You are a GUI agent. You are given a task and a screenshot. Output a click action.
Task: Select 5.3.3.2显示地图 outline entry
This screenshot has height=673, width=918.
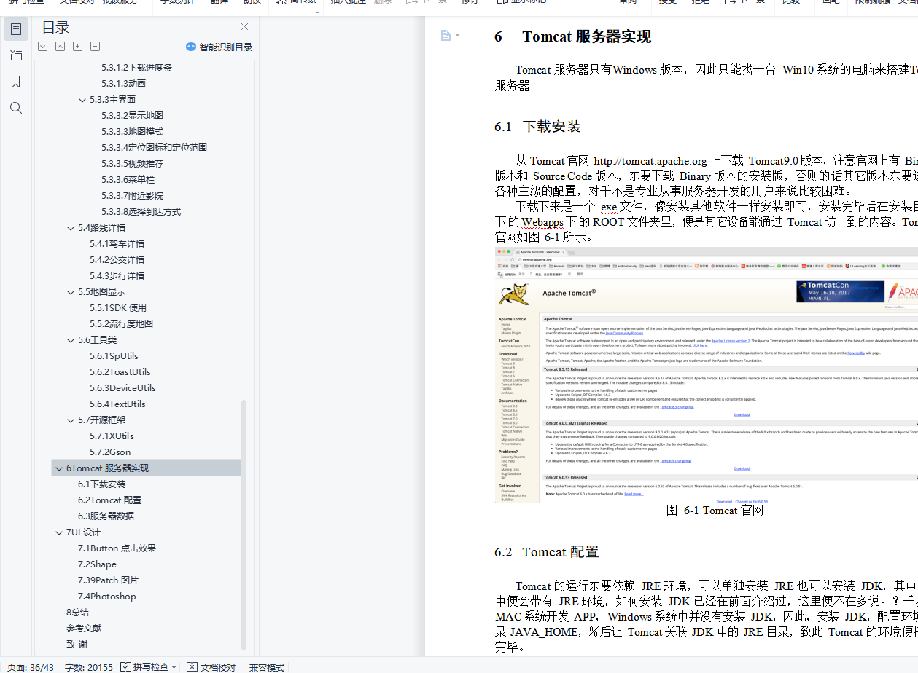tap(132, 116)
